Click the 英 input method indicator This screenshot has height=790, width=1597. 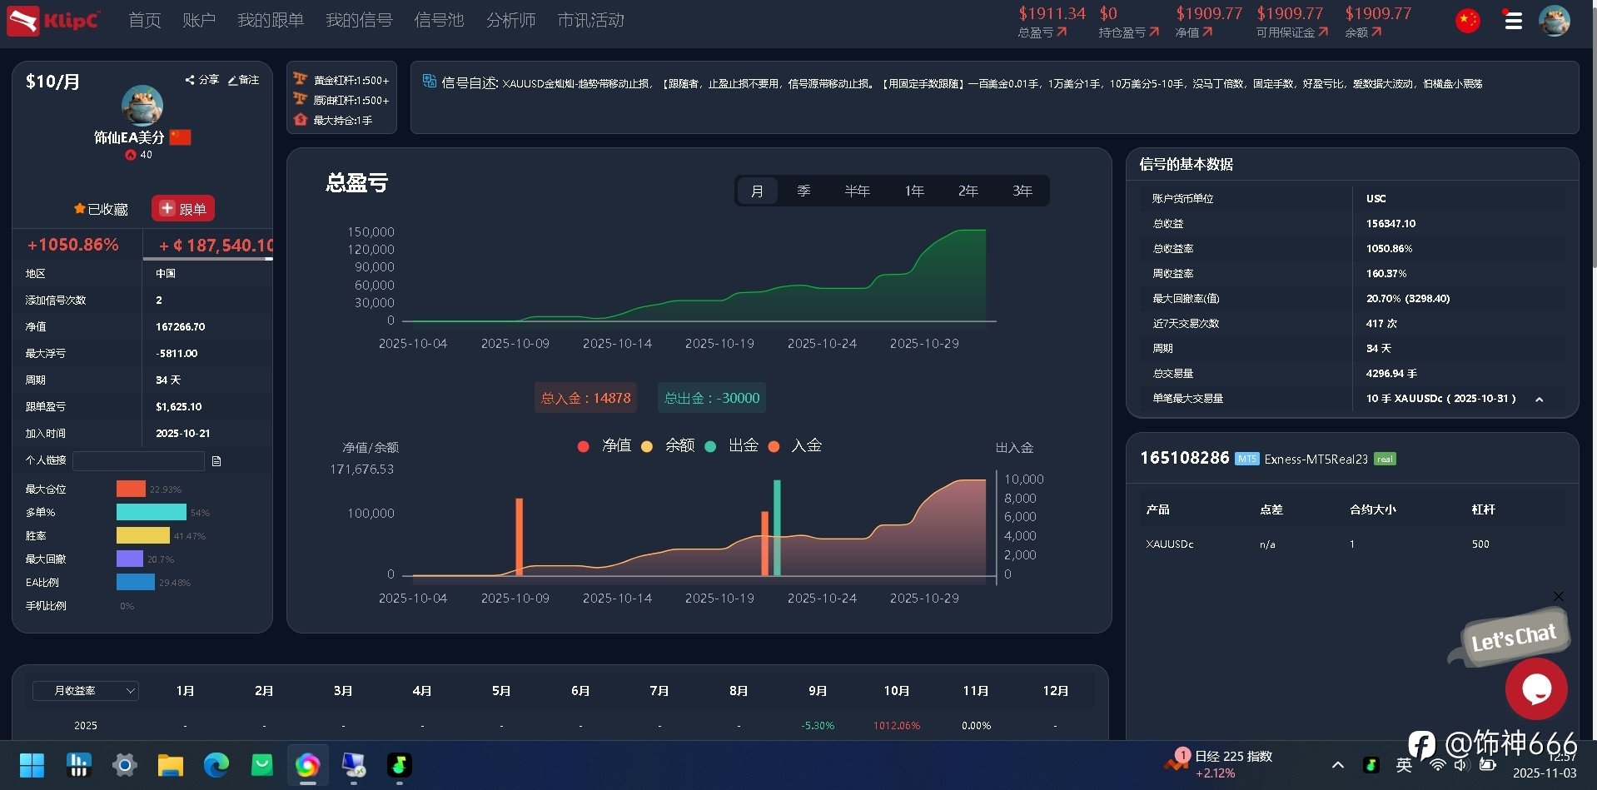[1404, 765]
